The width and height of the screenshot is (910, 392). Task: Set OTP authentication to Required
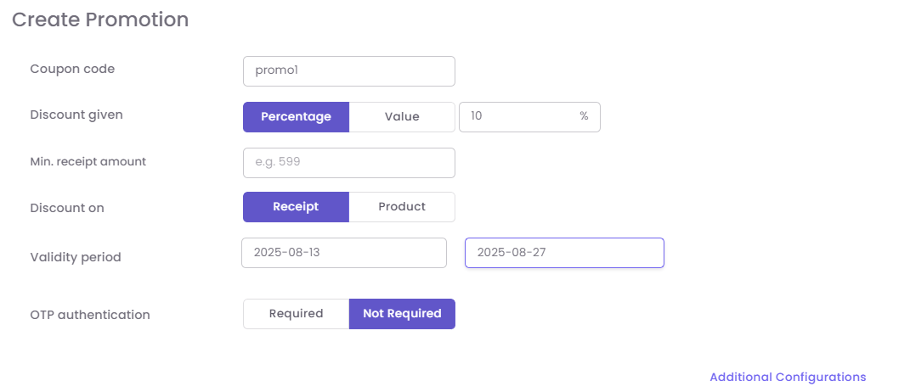tap(296, 314)
